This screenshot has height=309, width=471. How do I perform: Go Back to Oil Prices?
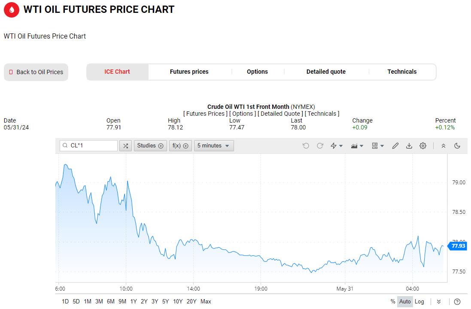[x=36, y=72]
